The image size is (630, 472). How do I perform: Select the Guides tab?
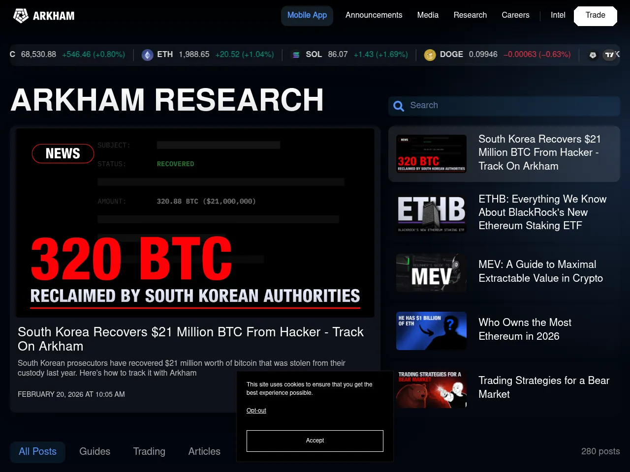(x=94, y=451)
